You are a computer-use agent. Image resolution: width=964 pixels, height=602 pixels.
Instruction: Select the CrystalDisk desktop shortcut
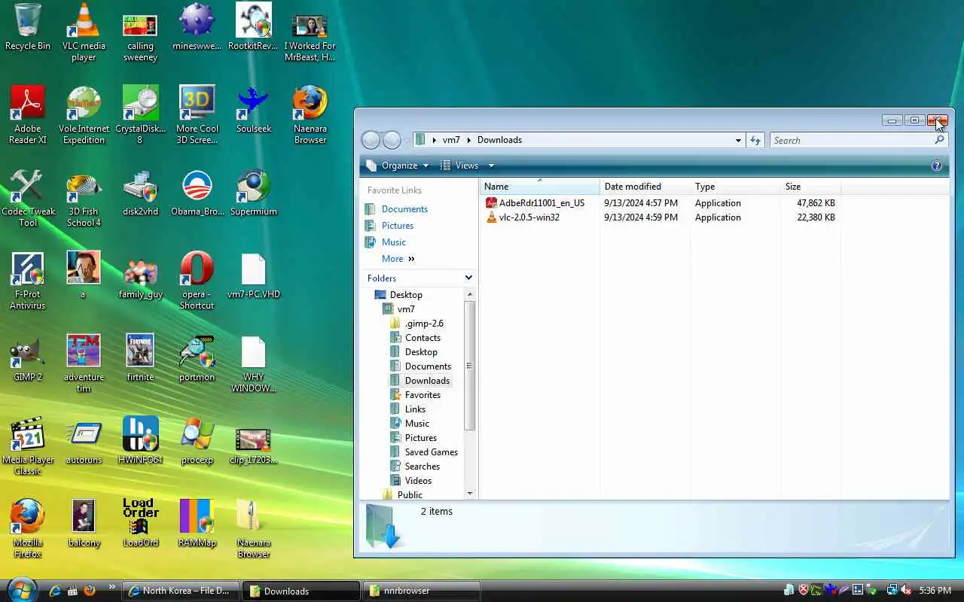[140, 114]
